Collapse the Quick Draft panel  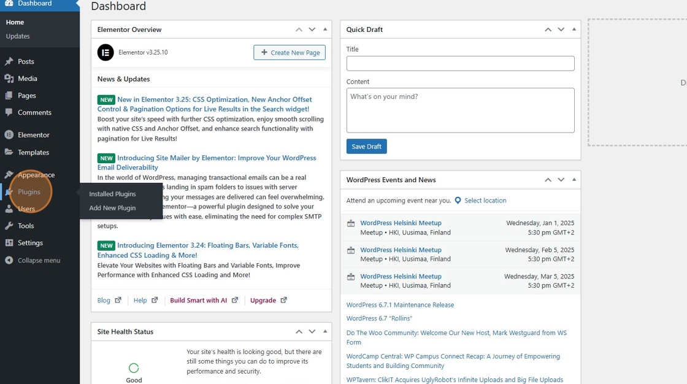[574, 29]
